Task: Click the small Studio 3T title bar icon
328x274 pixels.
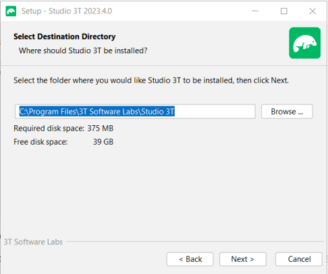Action: [x=11, y=11]
